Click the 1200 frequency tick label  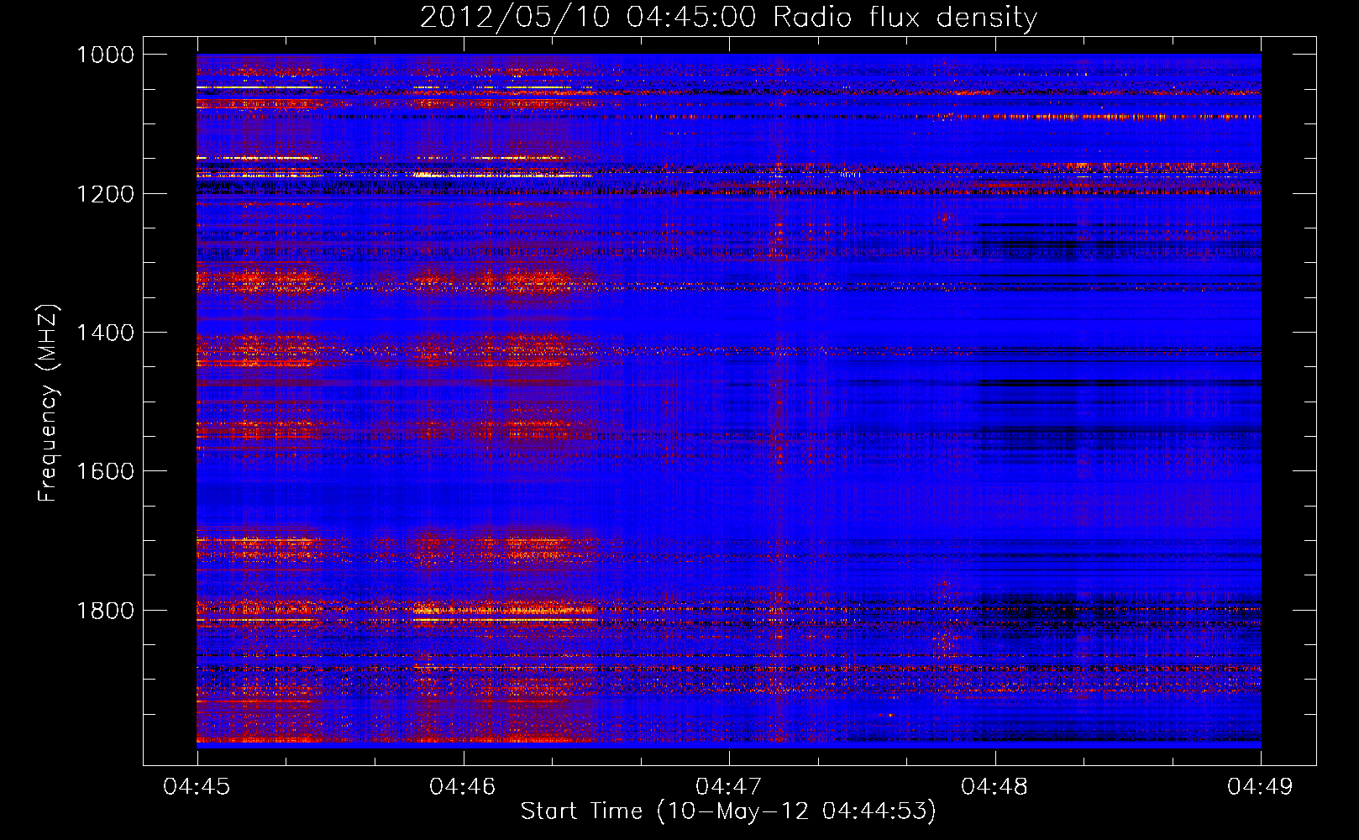(x=105, y=194)
